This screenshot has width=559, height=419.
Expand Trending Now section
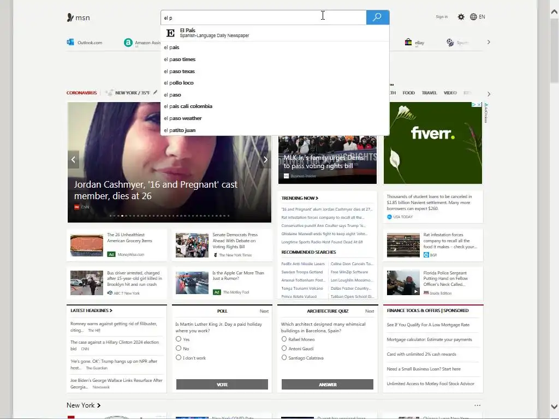[300, 198]
